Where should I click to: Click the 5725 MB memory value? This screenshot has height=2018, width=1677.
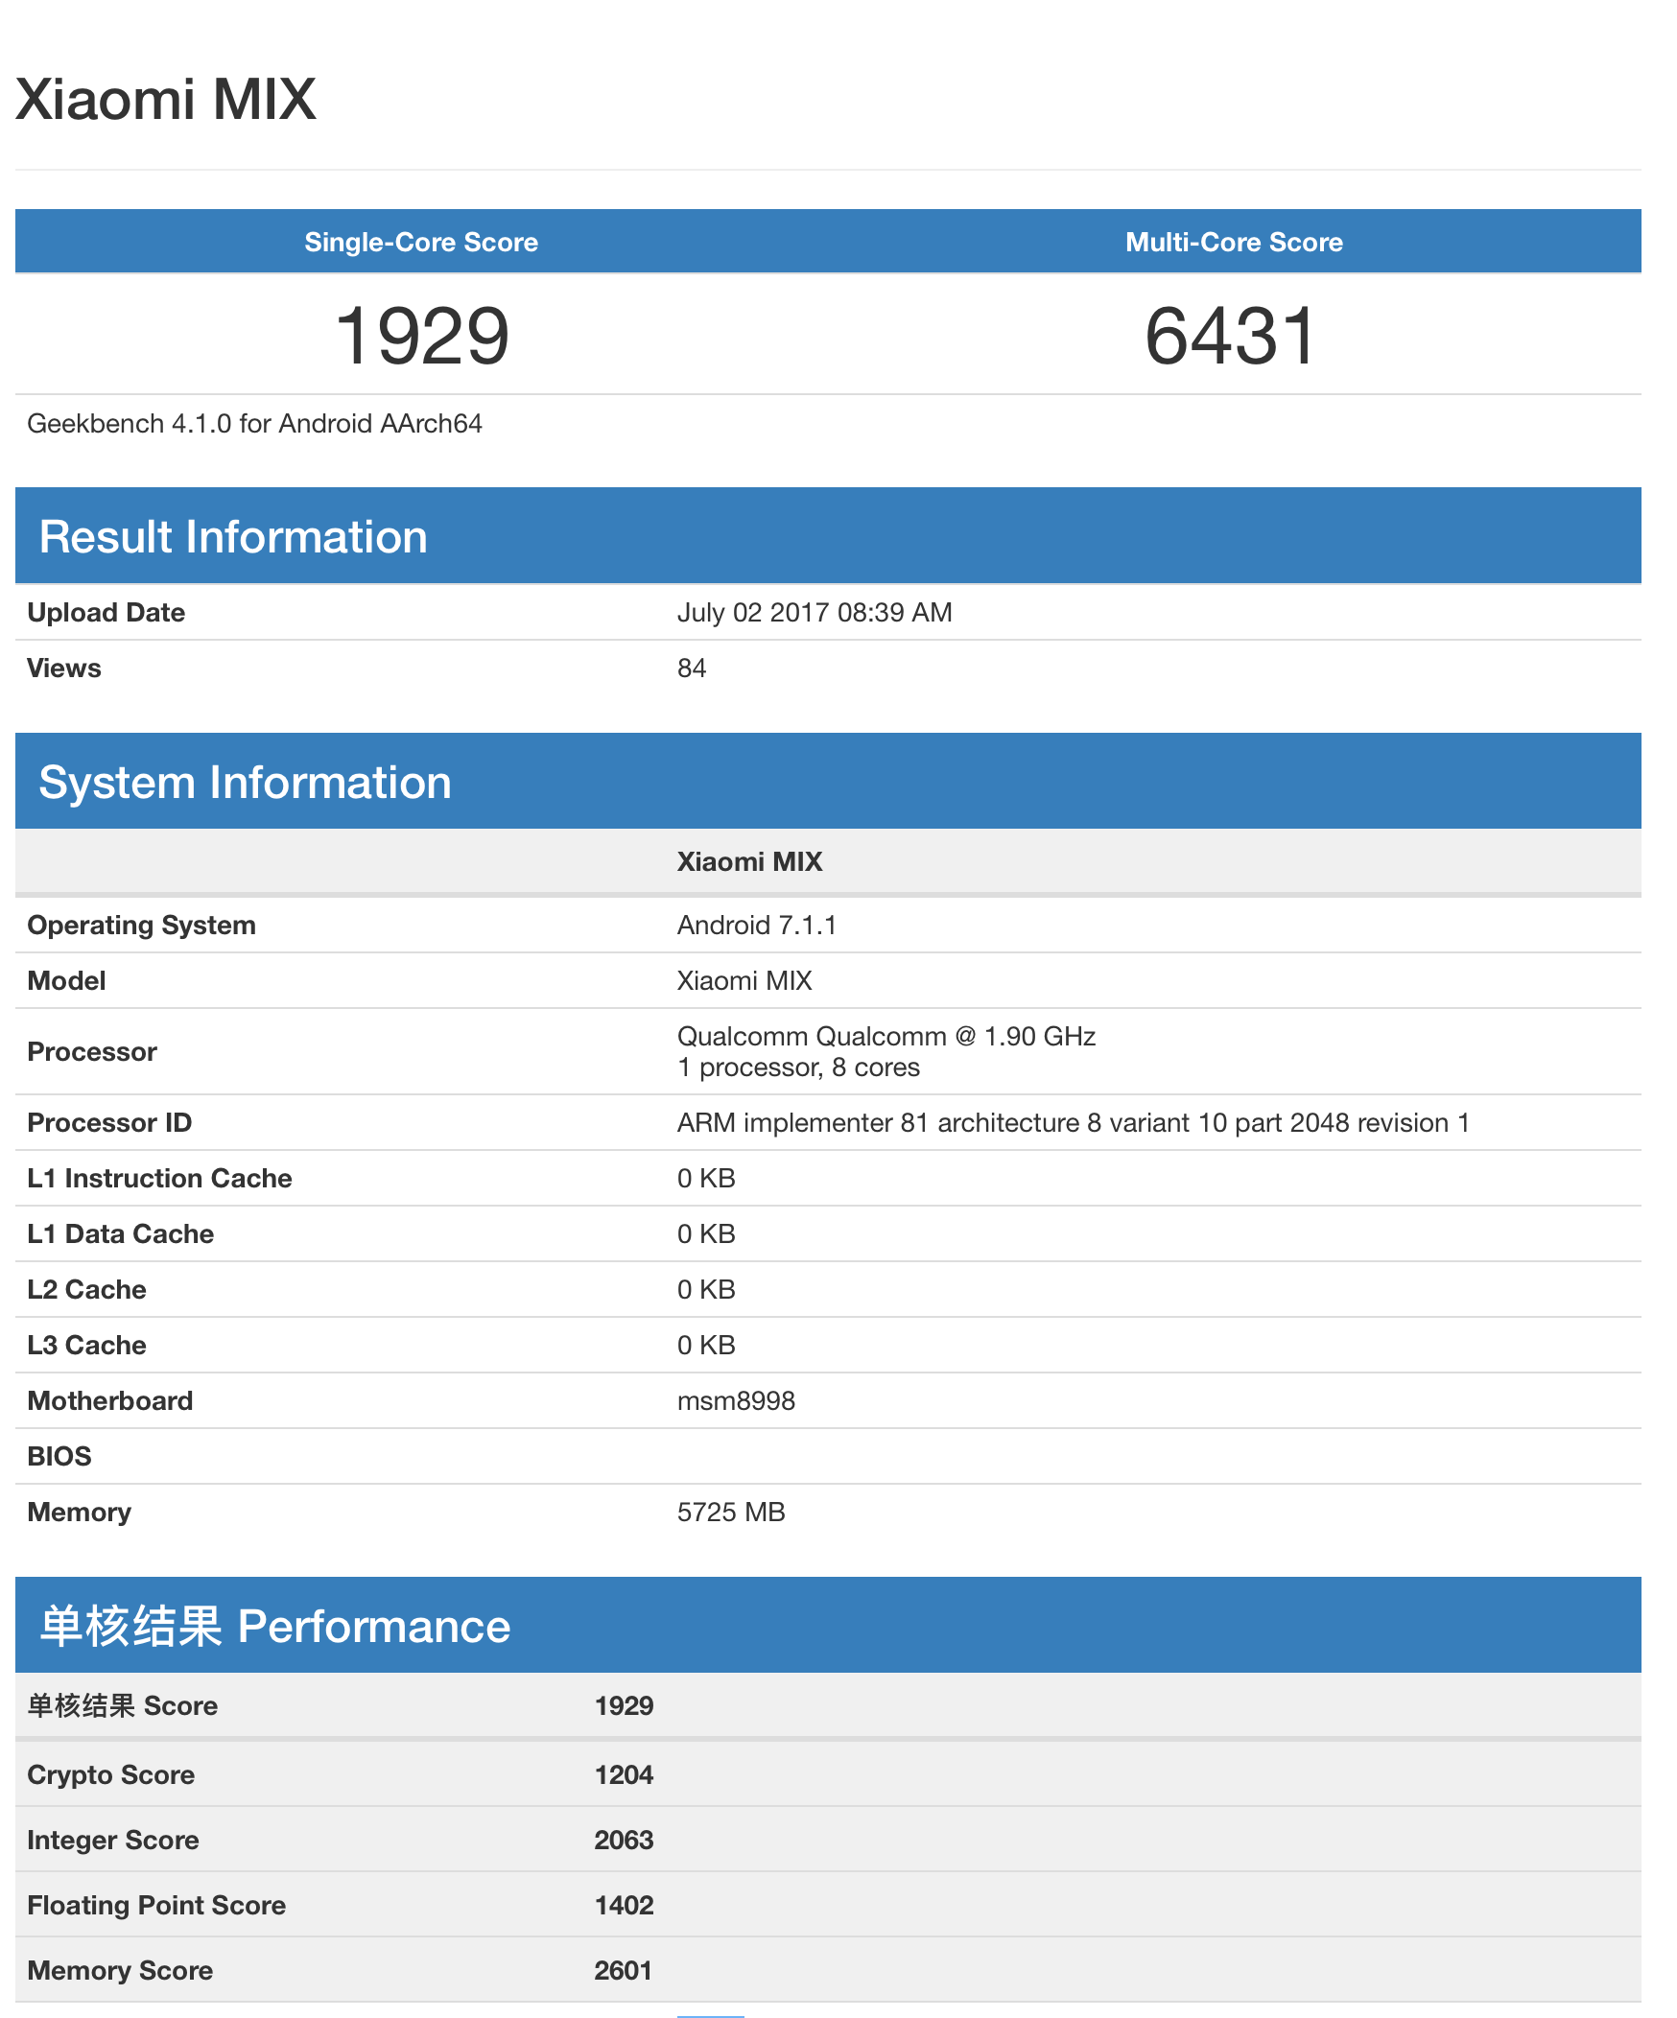pos(730,1513)
